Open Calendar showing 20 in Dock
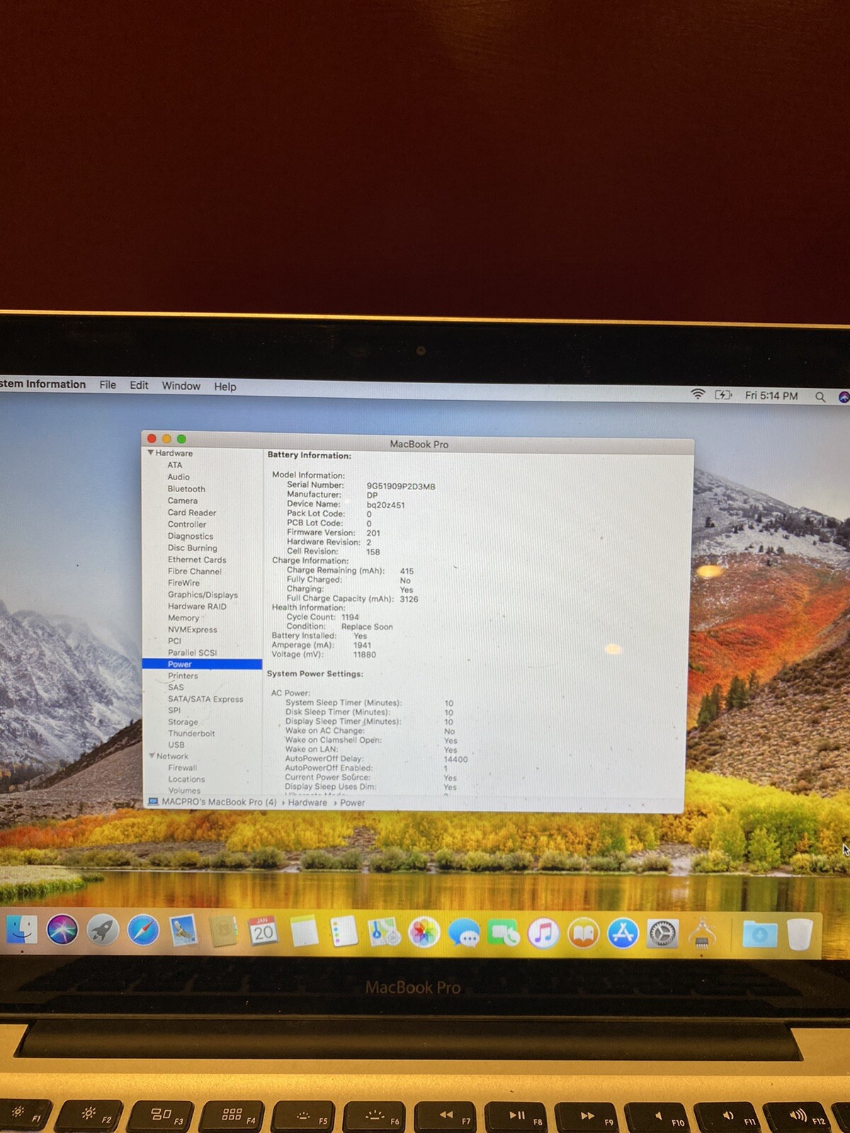 pyautogui.click(x=263, y=932)
